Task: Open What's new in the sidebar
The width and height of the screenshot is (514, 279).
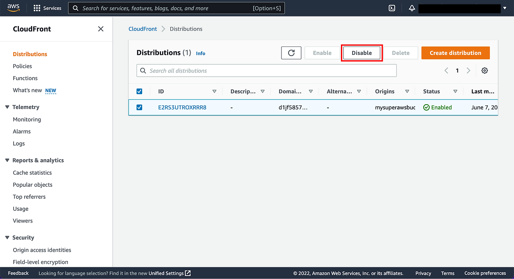Action: 27,90
